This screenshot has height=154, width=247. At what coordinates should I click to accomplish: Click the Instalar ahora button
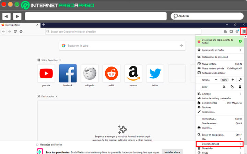(172, 151)
